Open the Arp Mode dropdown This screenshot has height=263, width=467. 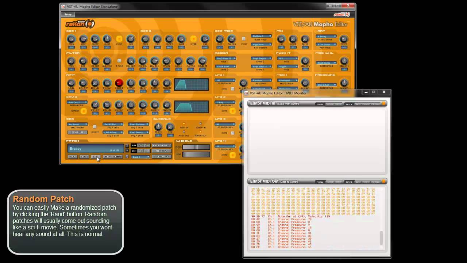[x=326, y=45]
